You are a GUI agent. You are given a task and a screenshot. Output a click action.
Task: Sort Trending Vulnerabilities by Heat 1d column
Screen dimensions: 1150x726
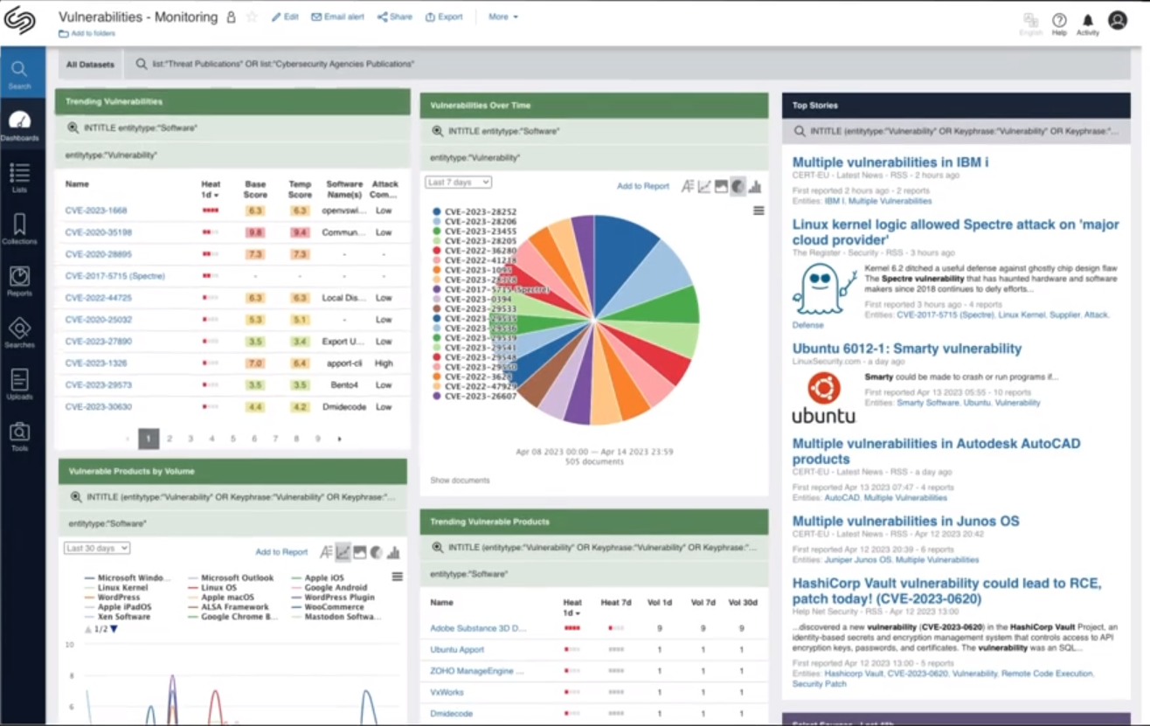[x=211, y=189]
